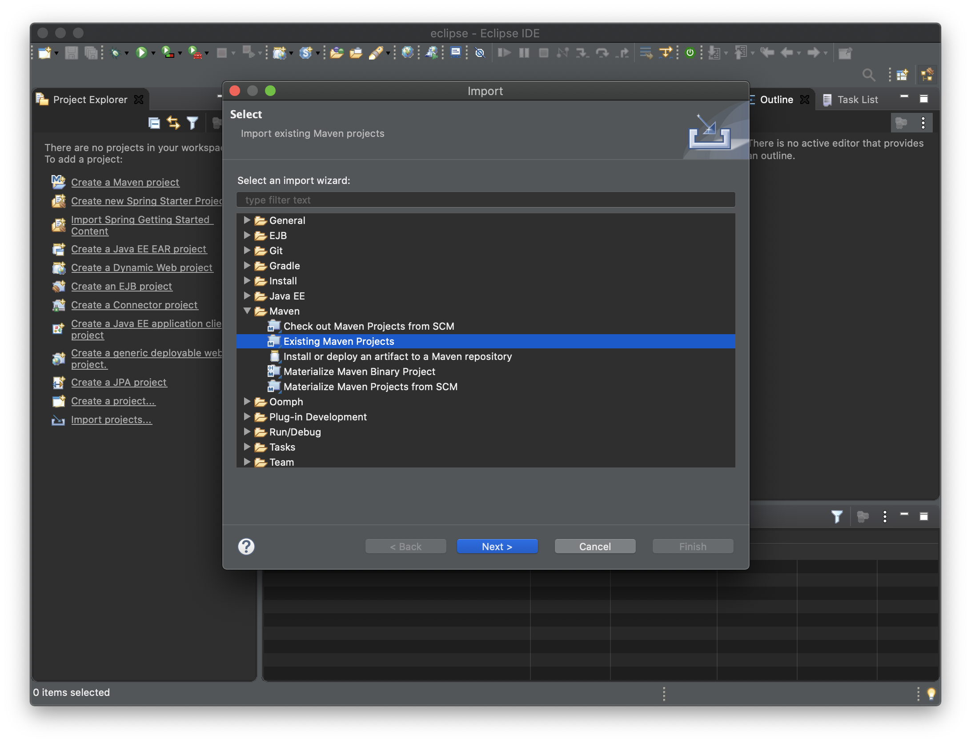Click the Search magnifier icon in toolbar
Image resolution: width=971 pixels, height=743 pixels.
tap(868, 75)
